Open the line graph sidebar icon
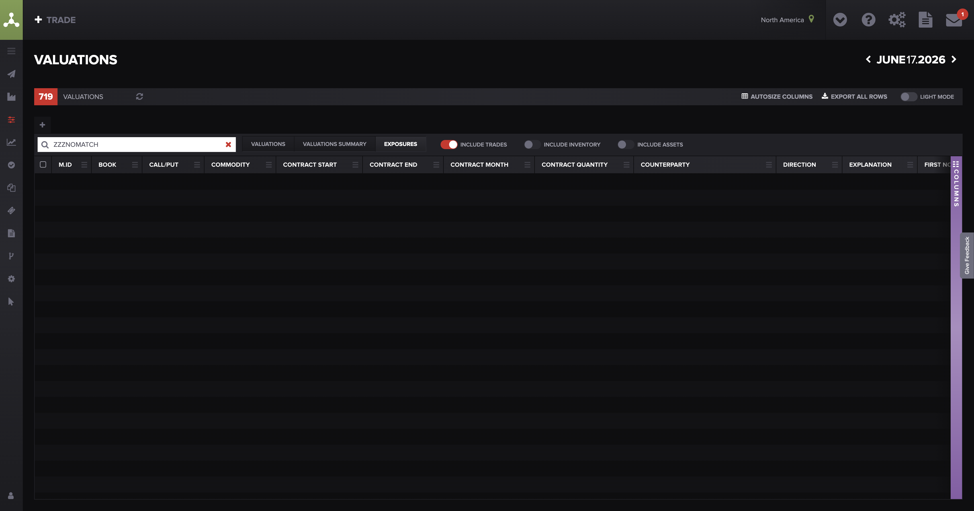Viewport: 974px width, 511px height. pos(11,142)
